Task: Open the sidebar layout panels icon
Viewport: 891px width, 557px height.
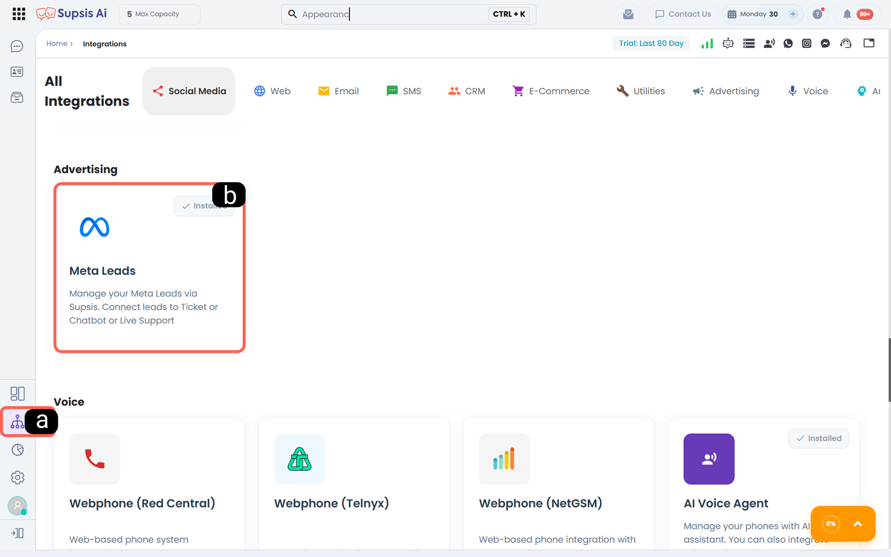Action: [18, 393]
